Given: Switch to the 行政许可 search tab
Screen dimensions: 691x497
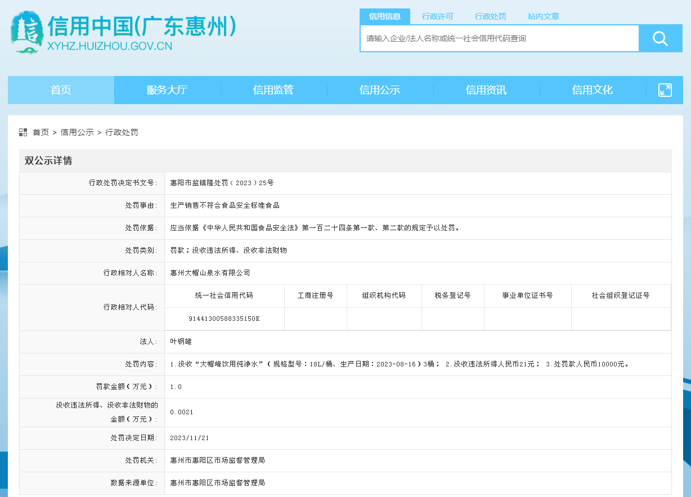Looking at the screenshot, I should click(437, 16).
